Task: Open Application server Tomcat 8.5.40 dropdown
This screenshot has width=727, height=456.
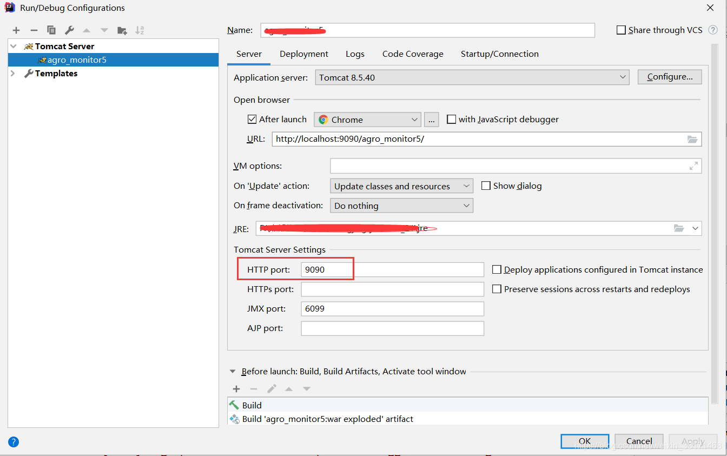Action: (x=472, y=77)
